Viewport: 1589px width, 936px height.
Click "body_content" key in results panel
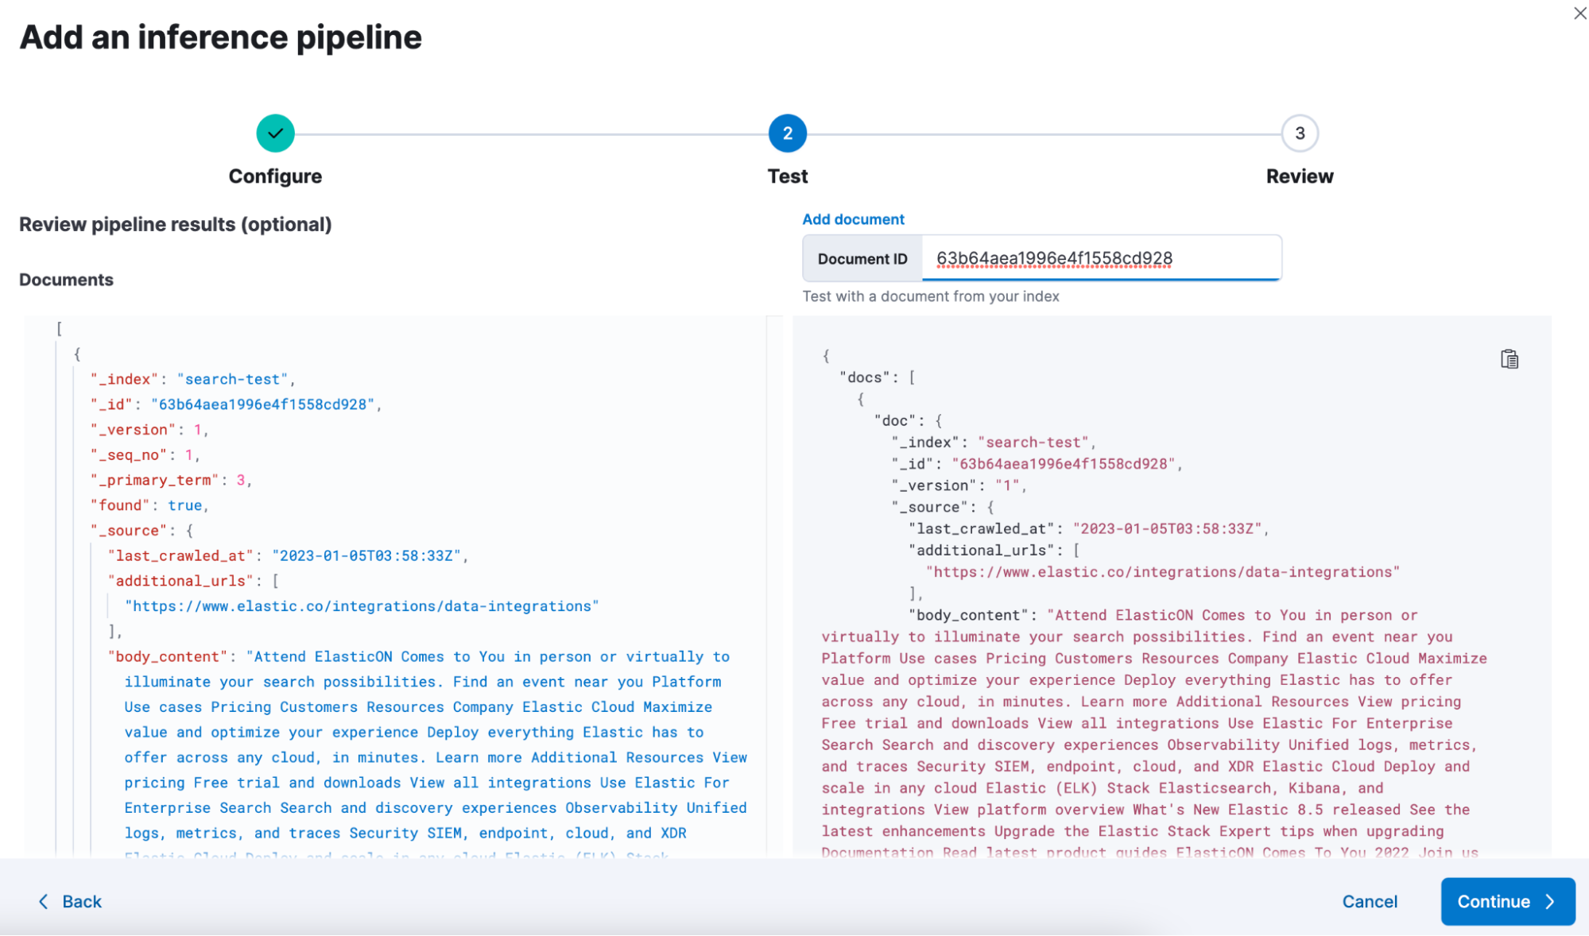(969, 615)
